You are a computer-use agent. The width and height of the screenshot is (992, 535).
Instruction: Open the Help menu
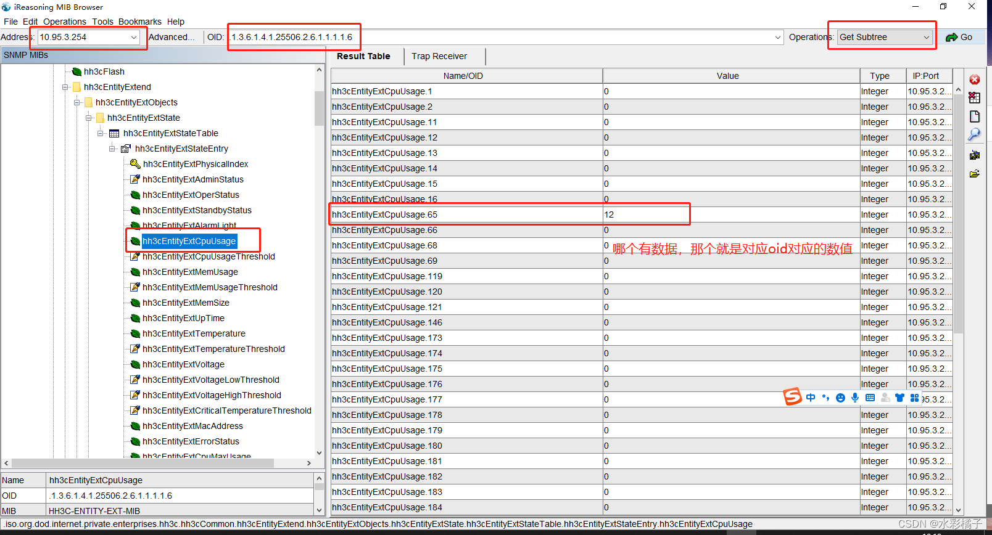[x=176, y=22]
